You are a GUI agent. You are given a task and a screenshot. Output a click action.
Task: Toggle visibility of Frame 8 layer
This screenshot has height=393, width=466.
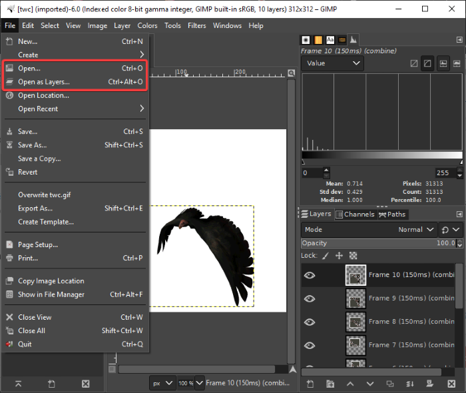click(x=310, y=322)
